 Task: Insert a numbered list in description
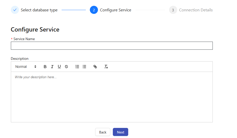click(77, 67)
